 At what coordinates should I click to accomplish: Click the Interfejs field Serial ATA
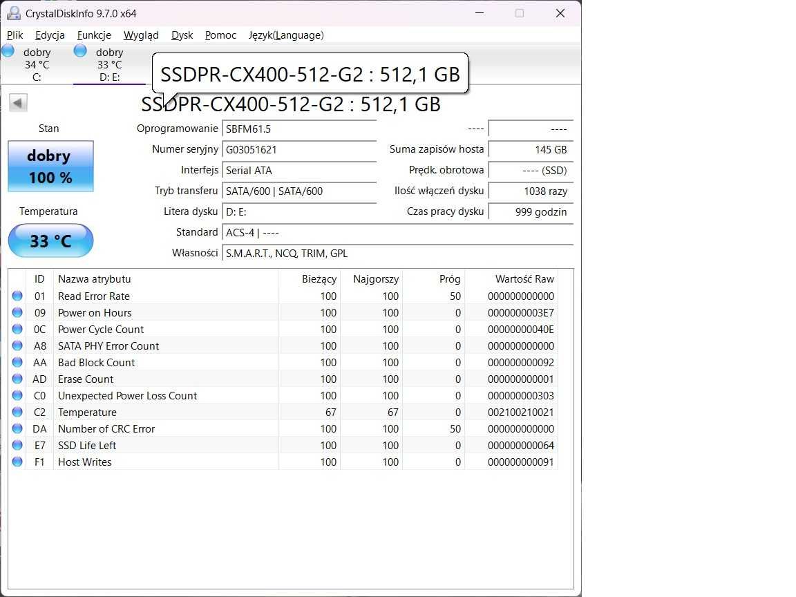[x=299, y=171]
